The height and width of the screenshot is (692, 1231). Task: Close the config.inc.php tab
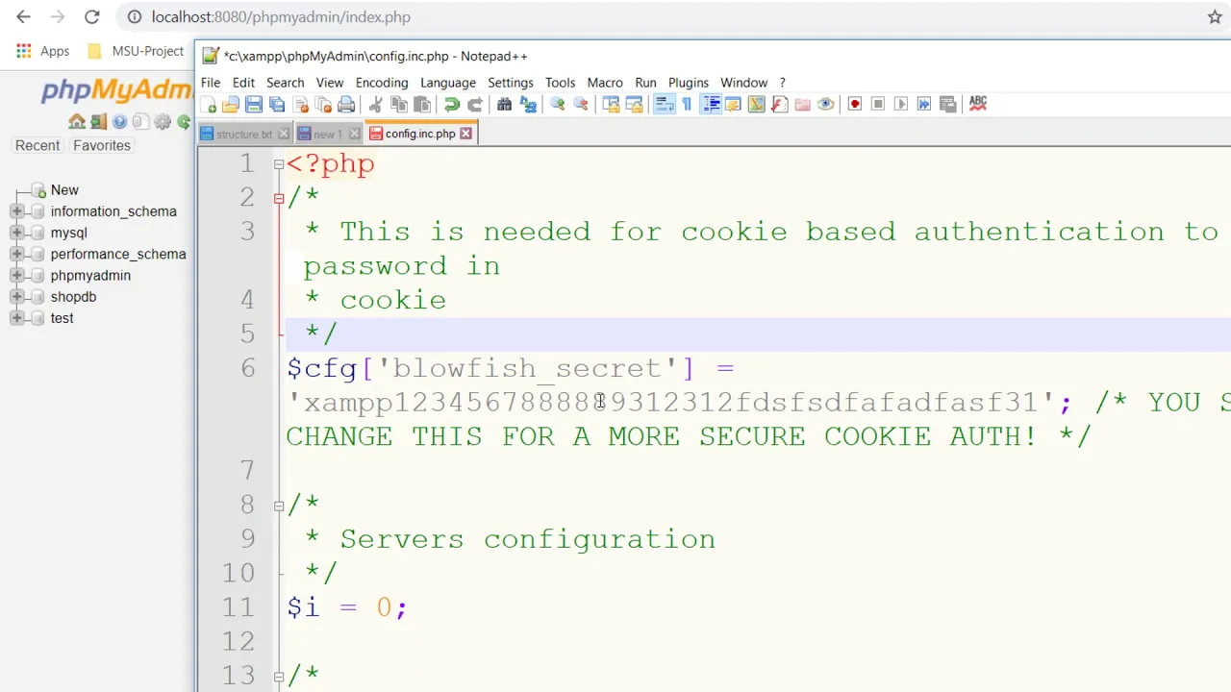466,134
